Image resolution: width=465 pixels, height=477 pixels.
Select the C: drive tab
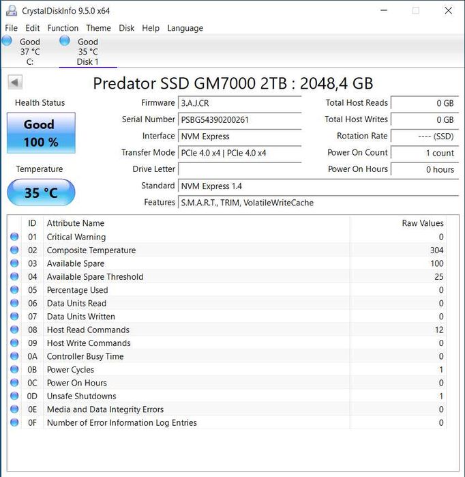(29, 51)
